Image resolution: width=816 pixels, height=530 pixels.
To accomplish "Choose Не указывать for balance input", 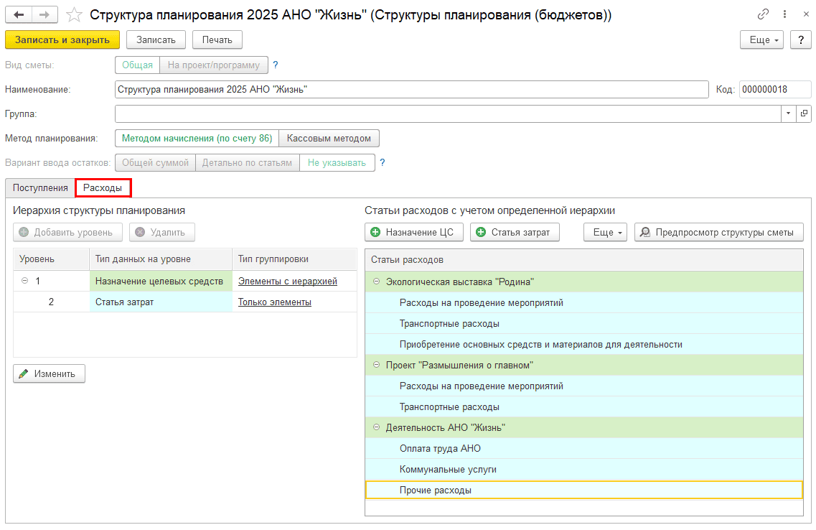I will pos(337,163).
